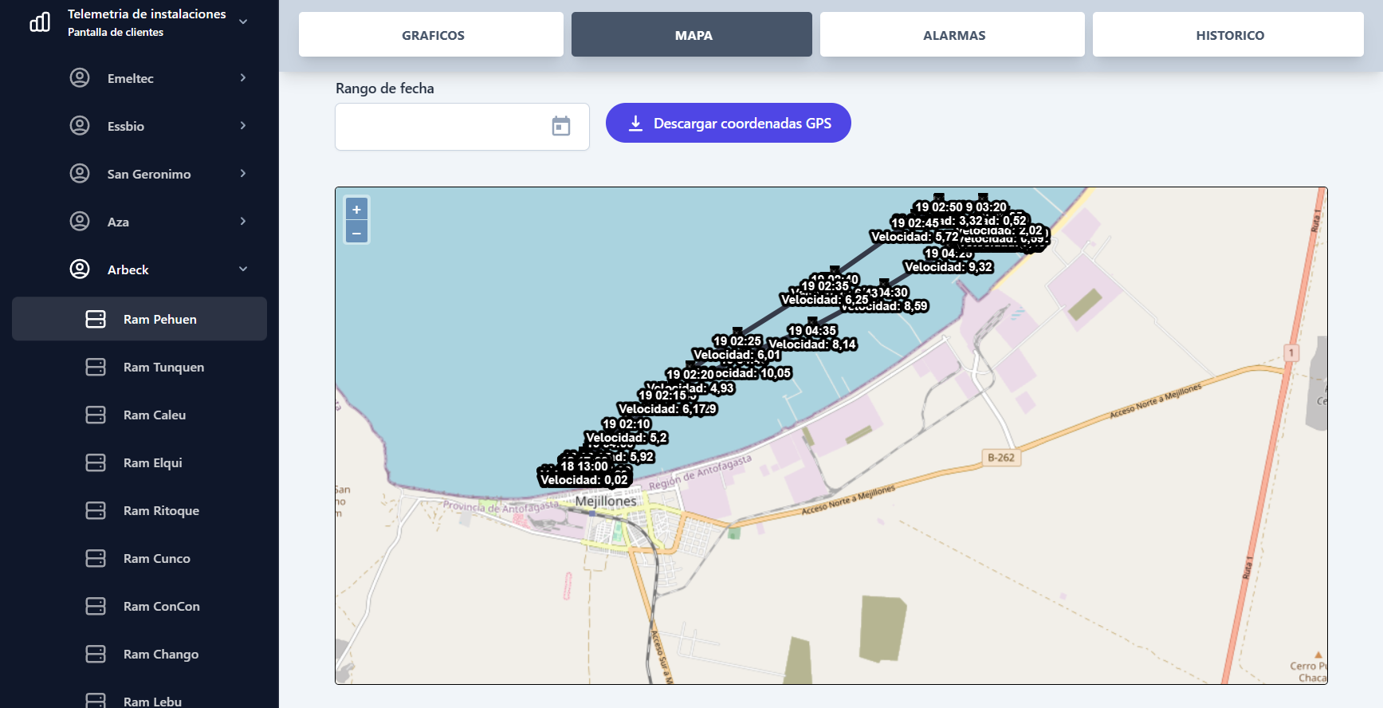The height and width of the screenshot is (708, 1383).
Task: Select Ram Tunquen in the sidebar
Action: tap(139, 367)
